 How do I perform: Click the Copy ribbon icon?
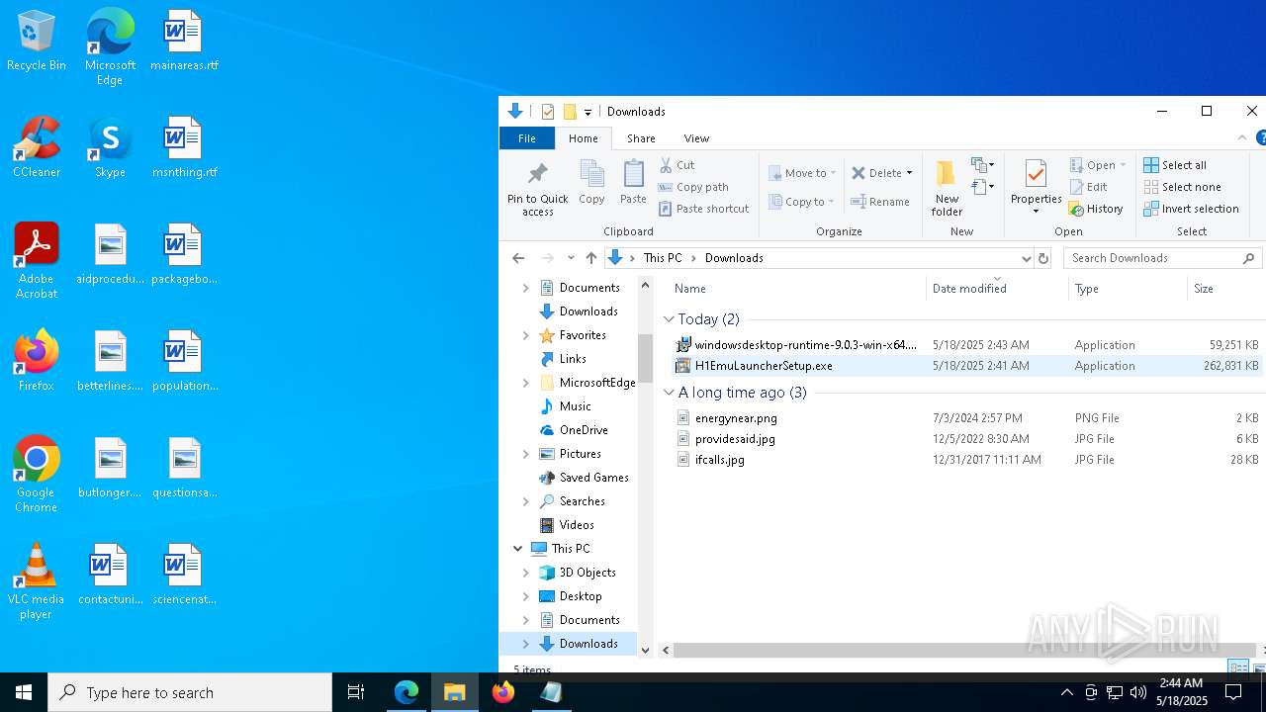click(x=591, y=176)
